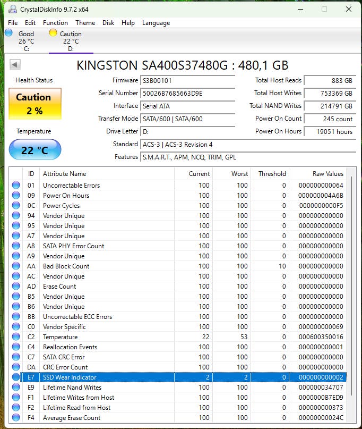Click the Power On Hours value 19051 hours
This screenshot has height=429, width=362.
click(x=330, y=132)
